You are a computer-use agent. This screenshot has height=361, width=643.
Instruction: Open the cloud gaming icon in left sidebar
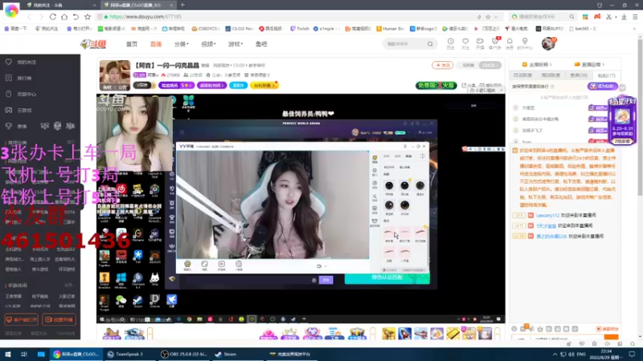coord(9,110)
